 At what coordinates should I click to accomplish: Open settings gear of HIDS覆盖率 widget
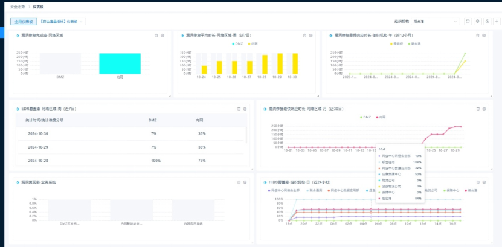pyautogui.click(x=484, y=182)
